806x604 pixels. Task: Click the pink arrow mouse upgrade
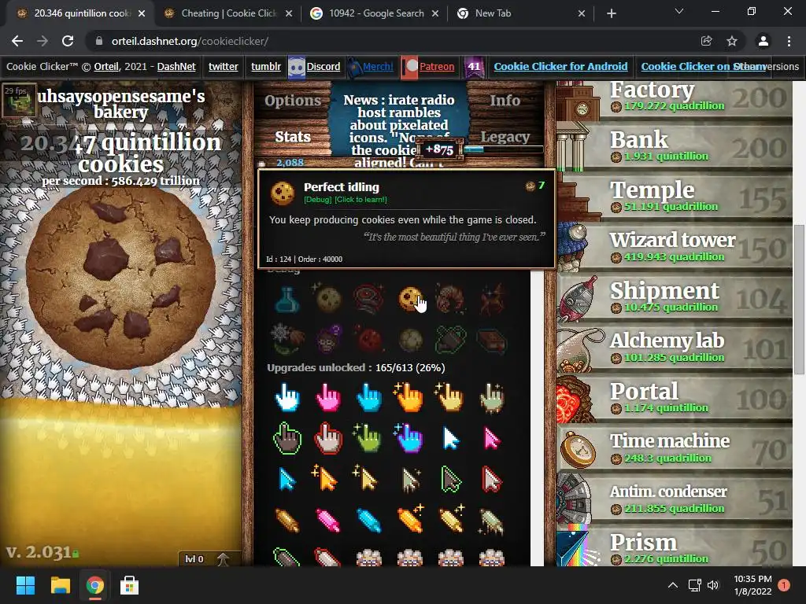[x=492, y=439]
